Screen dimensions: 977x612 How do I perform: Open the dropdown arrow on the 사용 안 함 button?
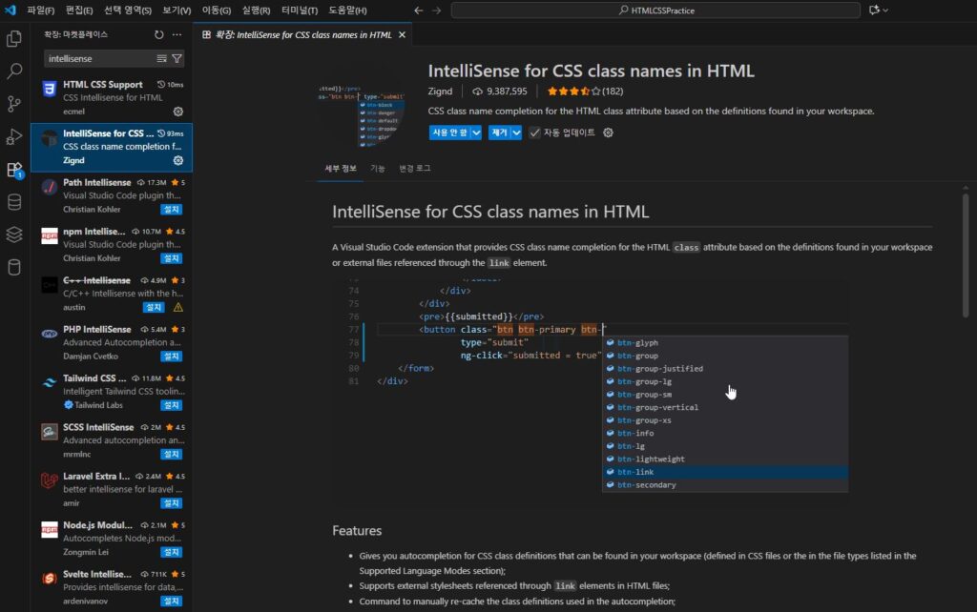coord(474,133)
